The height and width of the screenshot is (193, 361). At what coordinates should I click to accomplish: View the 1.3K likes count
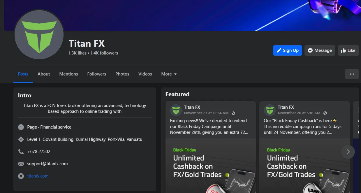pyautogui.click(x=78, y=53)
